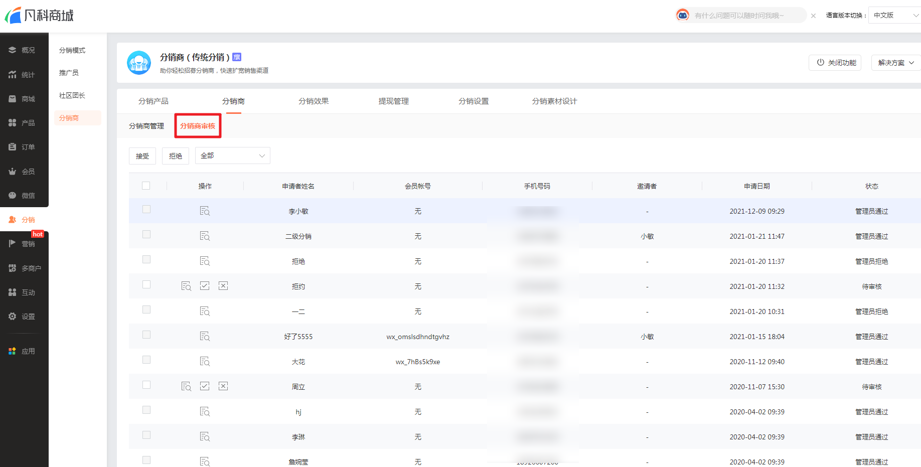This screenshot has height=467, width=921.
Task: Click the 状态 column header
Action: (x=872, y=186)
